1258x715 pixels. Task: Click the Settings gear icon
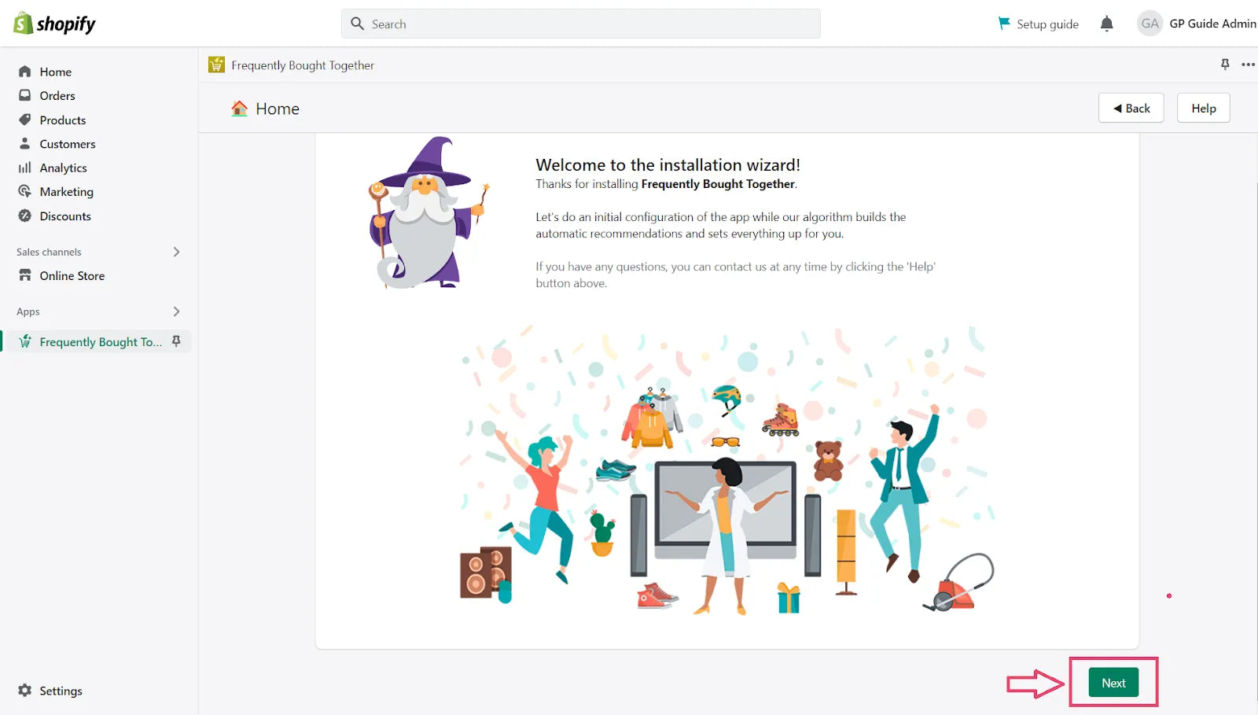click(25, 690)
